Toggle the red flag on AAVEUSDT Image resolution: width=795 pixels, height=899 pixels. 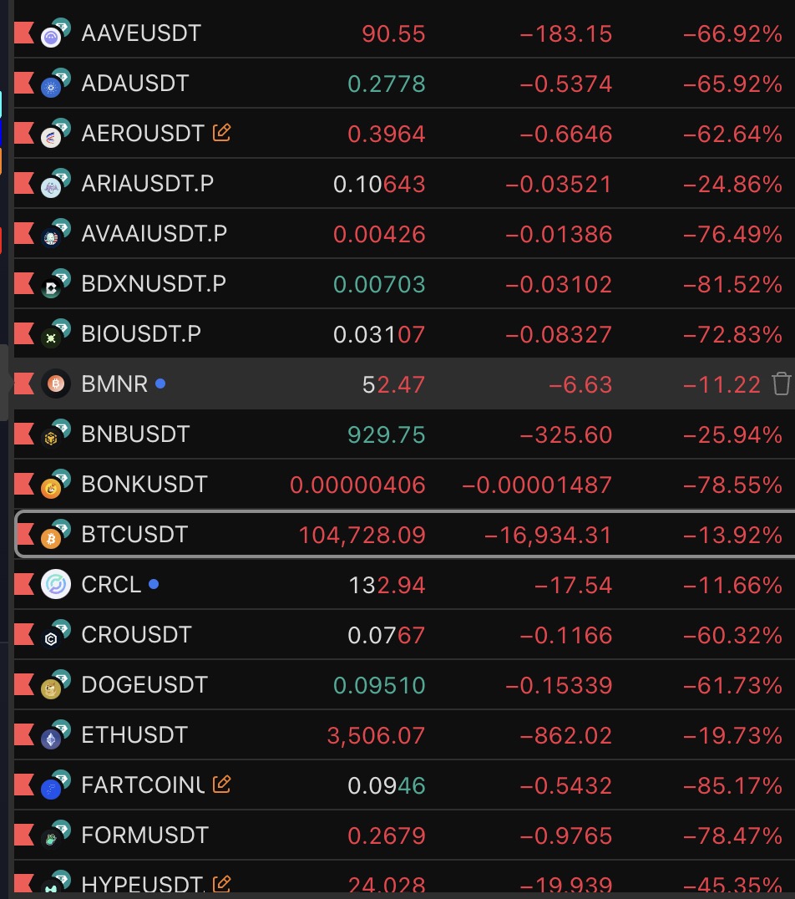coord(24,33)
